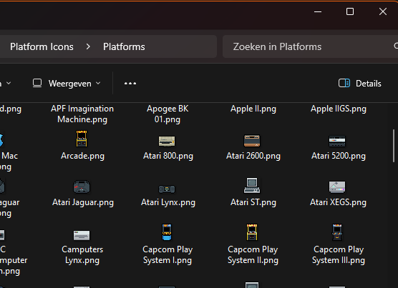Click the 'Atari Jaguar.png' label text

point(83,202)
